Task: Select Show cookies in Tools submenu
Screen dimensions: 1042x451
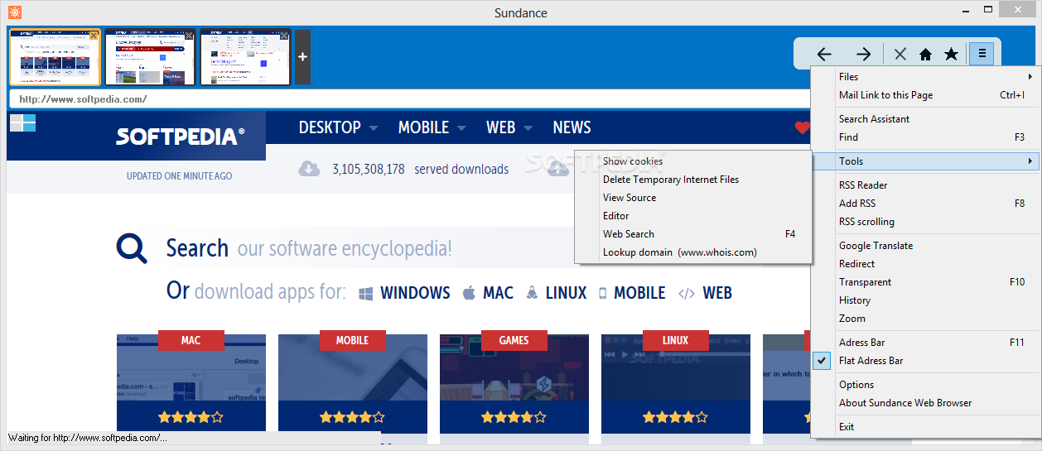Action: point(692,161)
